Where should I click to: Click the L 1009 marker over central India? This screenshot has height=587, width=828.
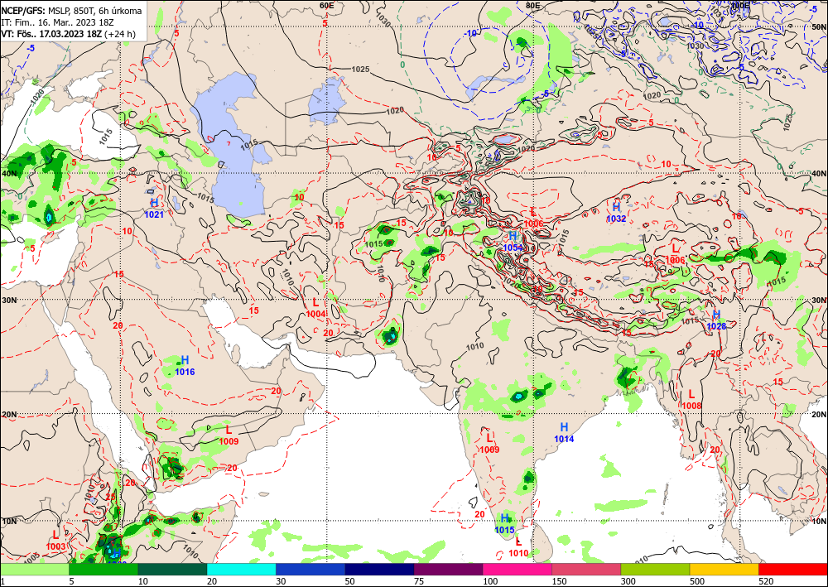pyautogui.click(x=489, y=443)
